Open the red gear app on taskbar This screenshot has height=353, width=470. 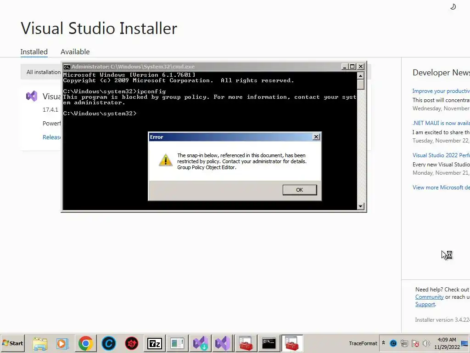131,343
